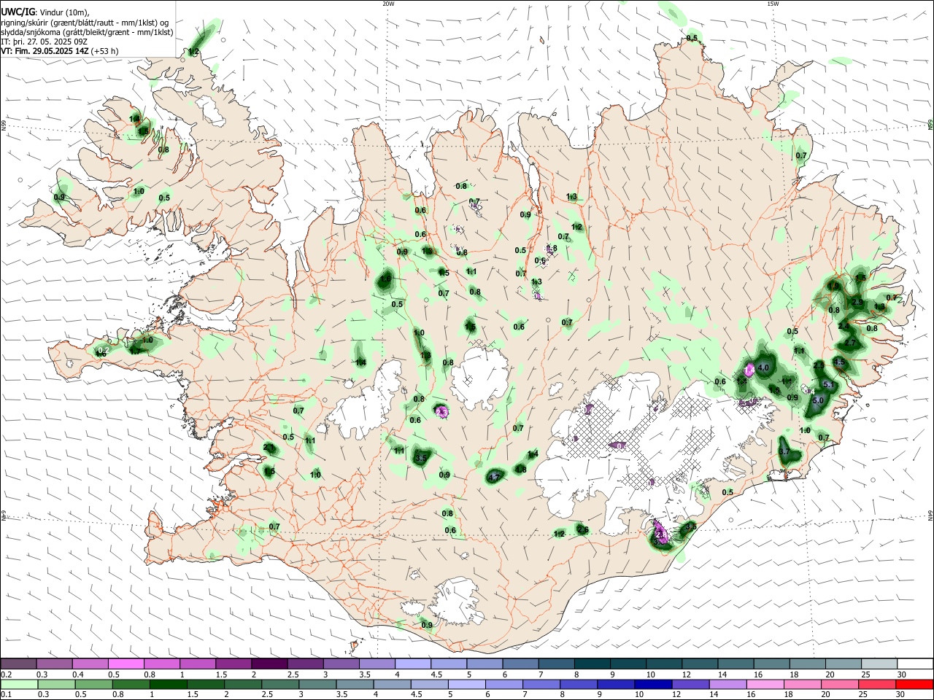The image size is (934, 700).
Task: Click the palest green swatch labeled 0.1
Action: [19, 684]
